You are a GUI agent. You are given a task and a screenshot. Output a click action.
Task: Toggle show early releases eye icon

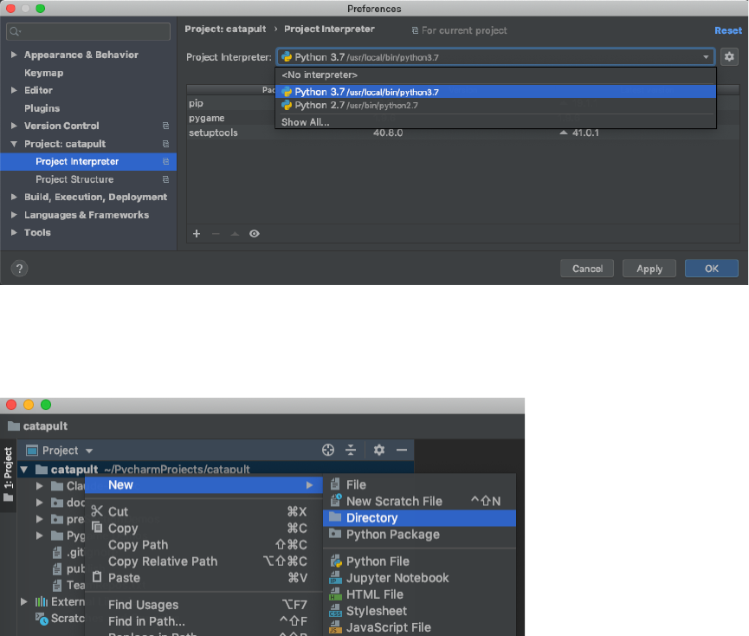pos(254,234)
